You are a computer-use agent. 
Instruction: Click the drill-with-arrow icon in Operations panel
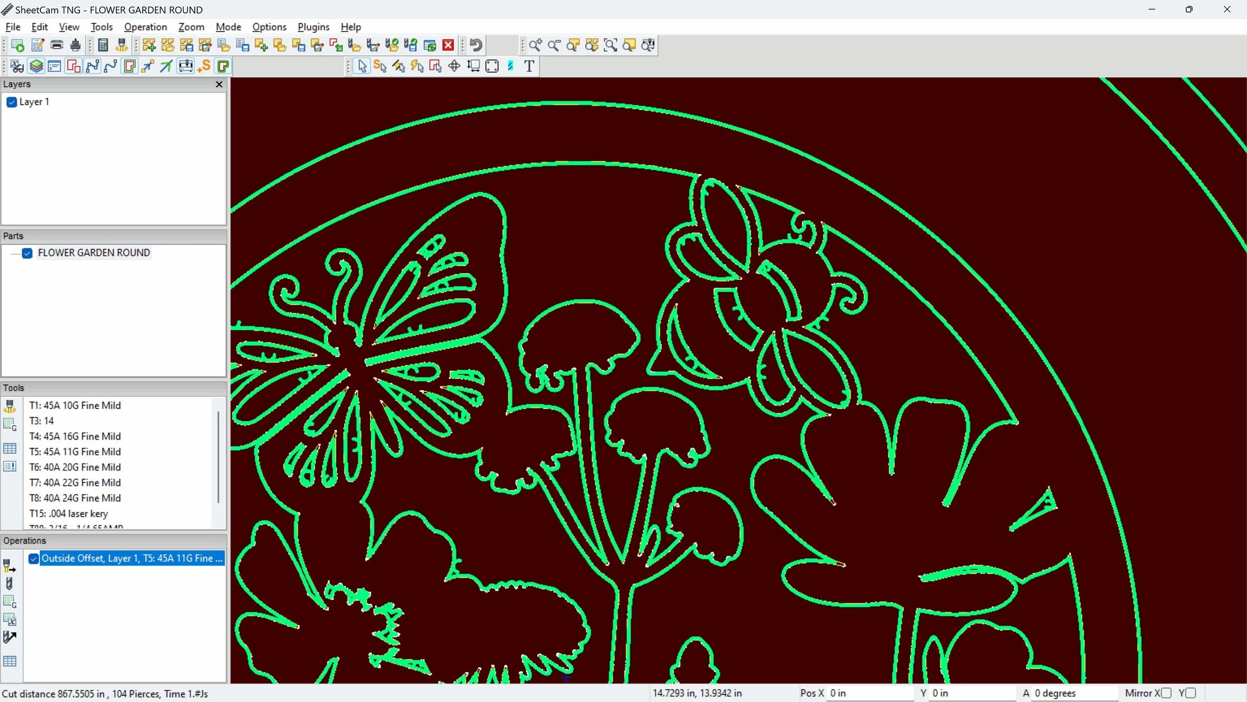10,637
